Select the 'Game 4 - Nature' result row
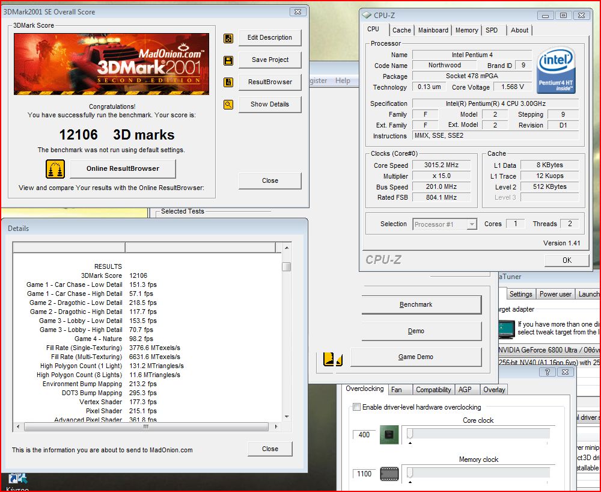 click(x=114, y=339)
